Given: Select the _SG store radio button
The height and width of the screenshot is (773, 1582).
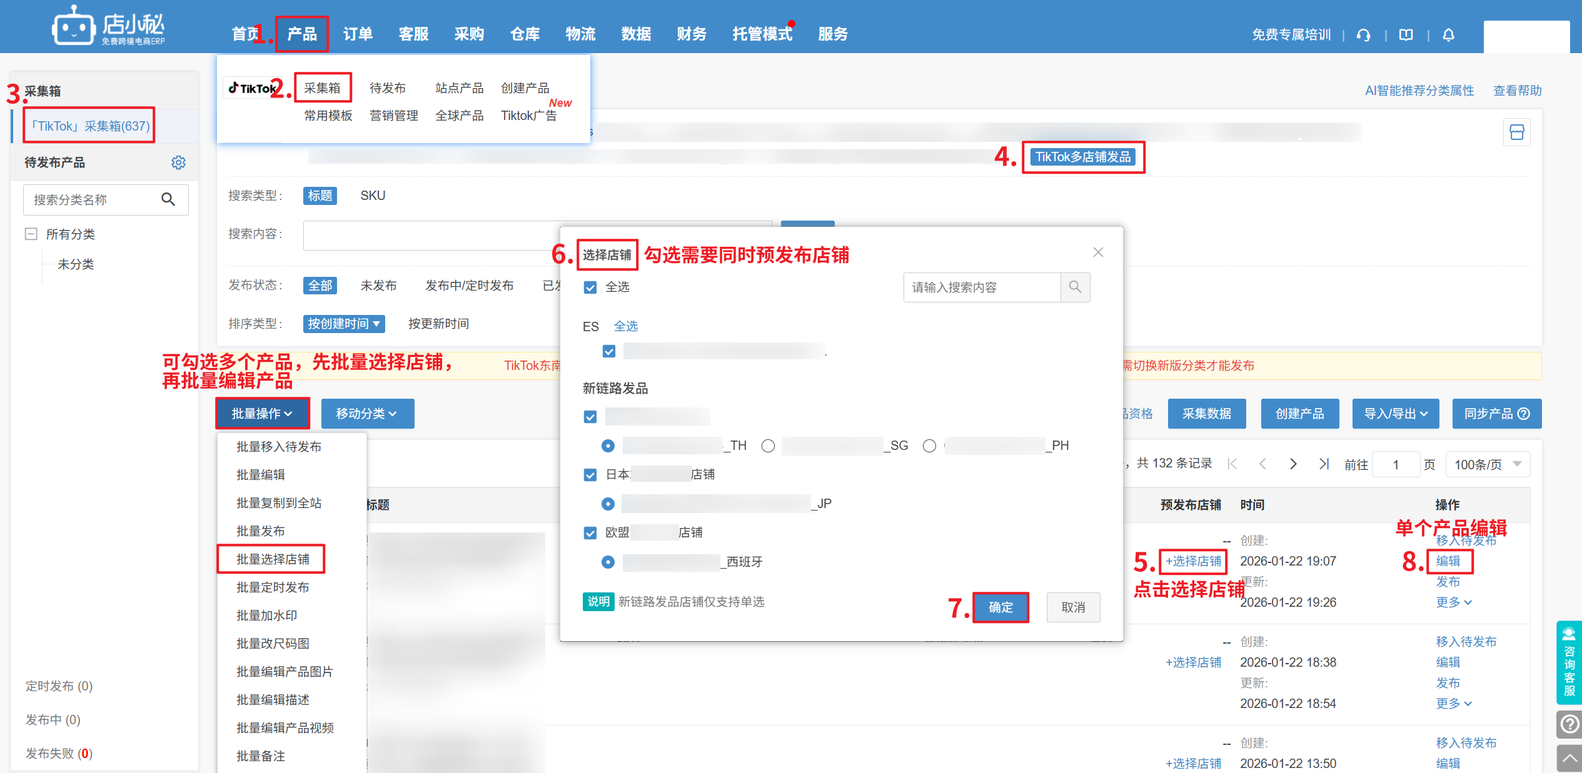Looking at the screenshot, I should (x=768, y=446).
